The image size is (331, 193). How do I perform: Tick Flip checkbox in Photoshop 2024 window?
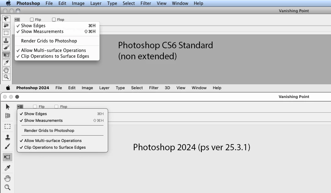pyautogui.click(x=35, y=107)
